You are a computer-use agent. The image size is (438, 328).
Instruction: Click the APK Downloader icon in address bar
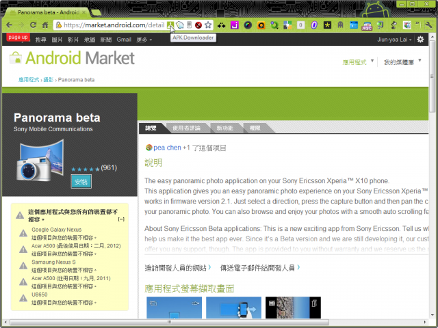click(170, 25)
